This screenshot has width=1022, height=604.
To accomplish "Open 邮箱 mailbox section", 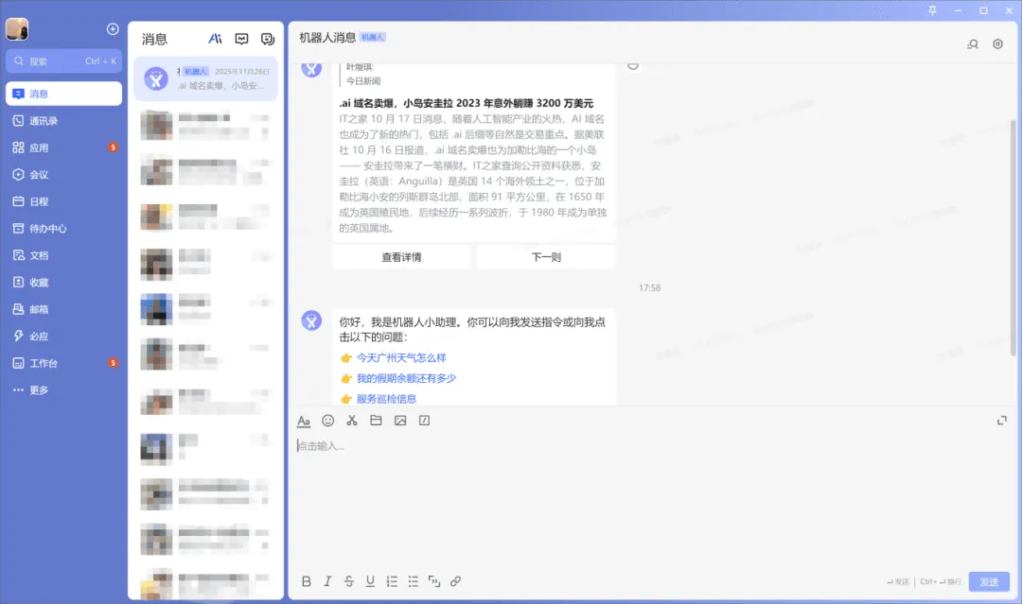I will pos(64,309).
